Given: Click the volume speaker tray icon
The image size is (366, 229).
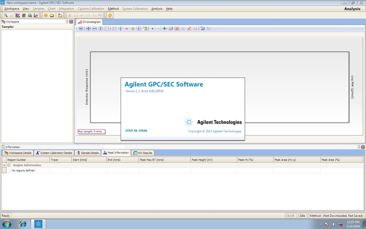Looking at the screenshot, I should click(334, 224).
